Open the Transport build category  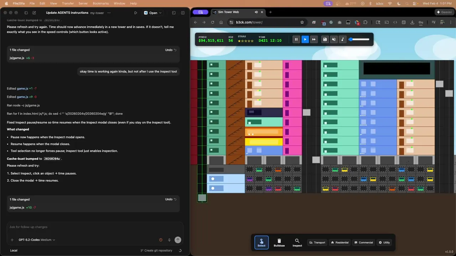317,242
